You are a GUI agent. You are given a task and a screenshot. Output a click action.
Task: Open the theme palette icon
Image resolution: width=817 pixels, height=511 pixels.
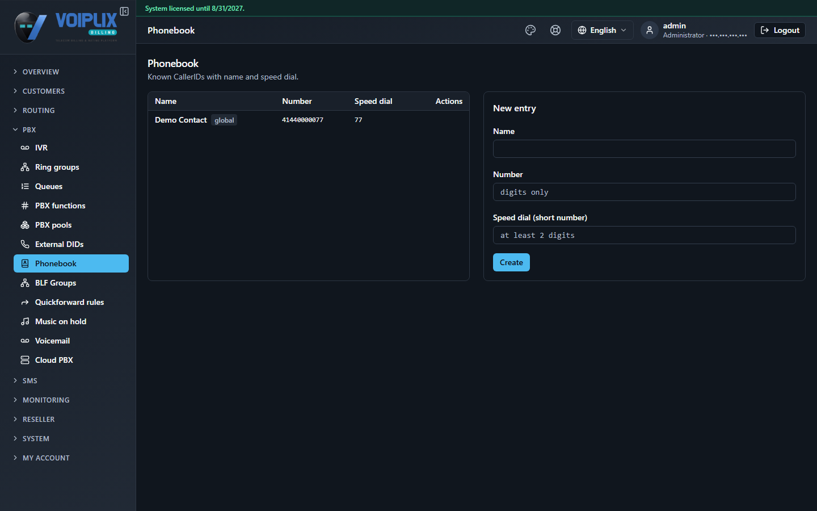(x=530, y=30)
